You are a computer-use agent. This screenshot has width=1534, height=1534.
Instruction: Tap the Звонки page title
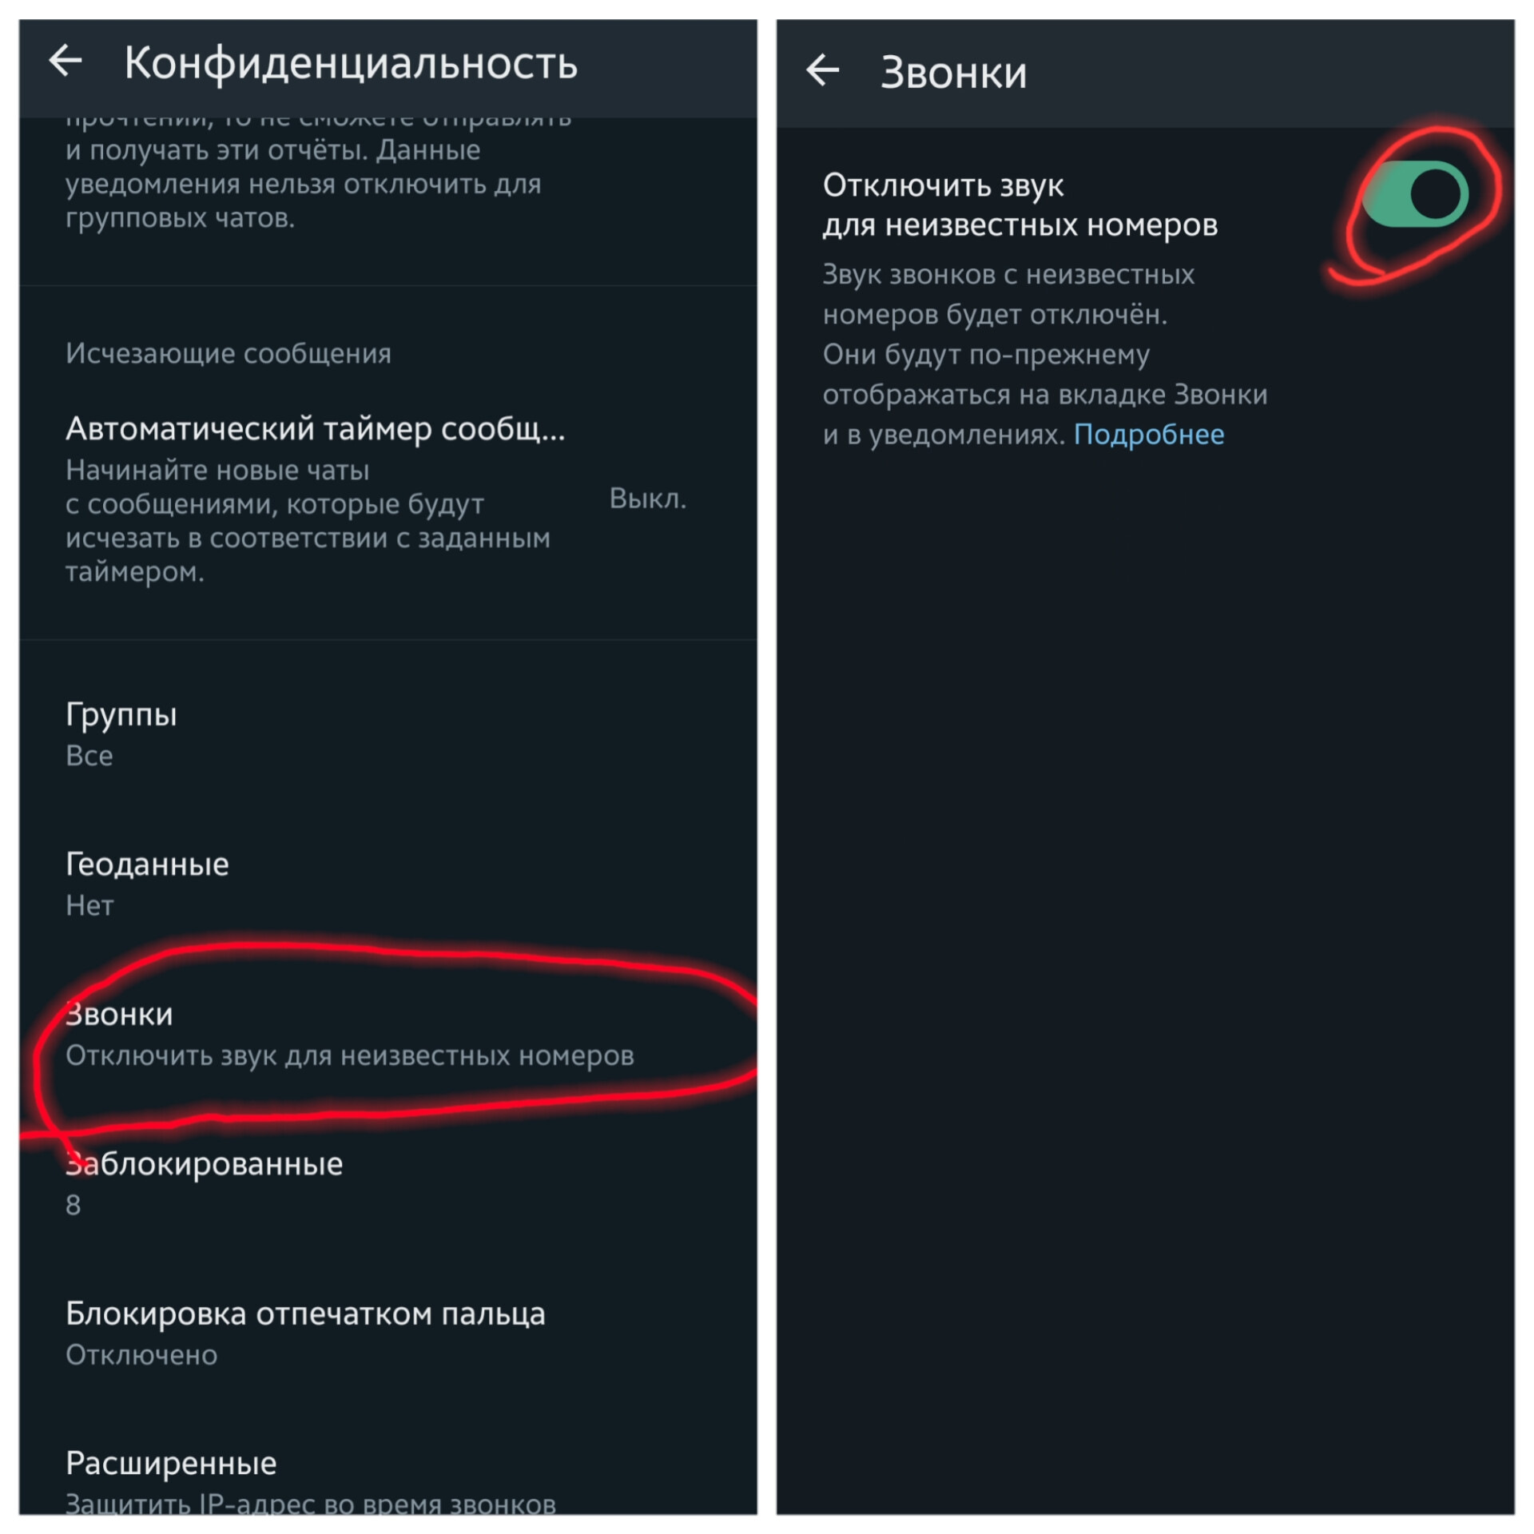coord(953,73)
